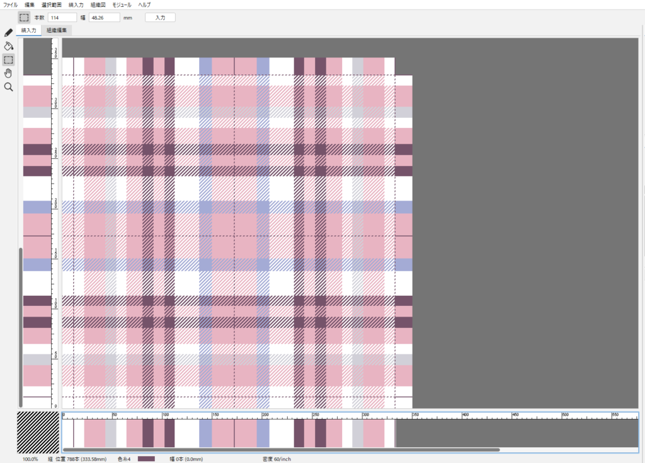Click the 色糸4 label in status bar
This screenshot has height=463, width=645.
tap(124, 459)
